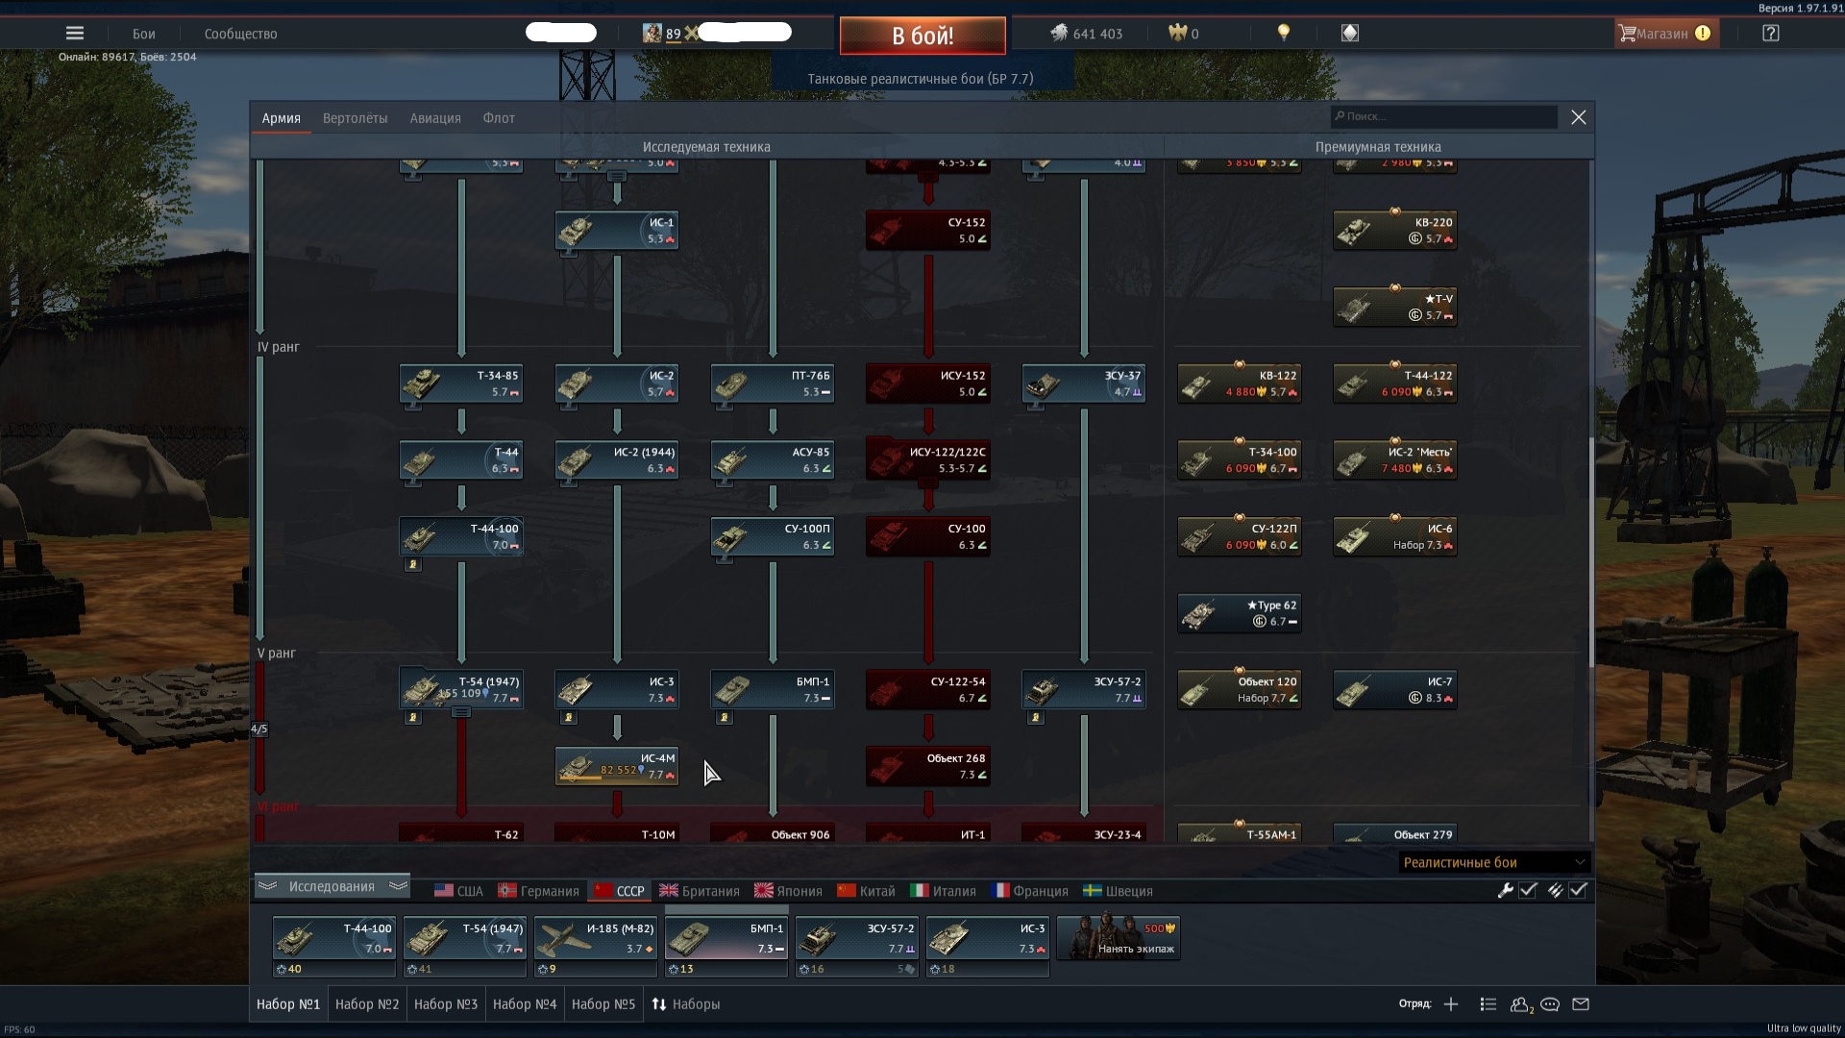Collapse Исследования panel using right chevron
The width and height of the screenshot is (1845, 1038).
398,886
